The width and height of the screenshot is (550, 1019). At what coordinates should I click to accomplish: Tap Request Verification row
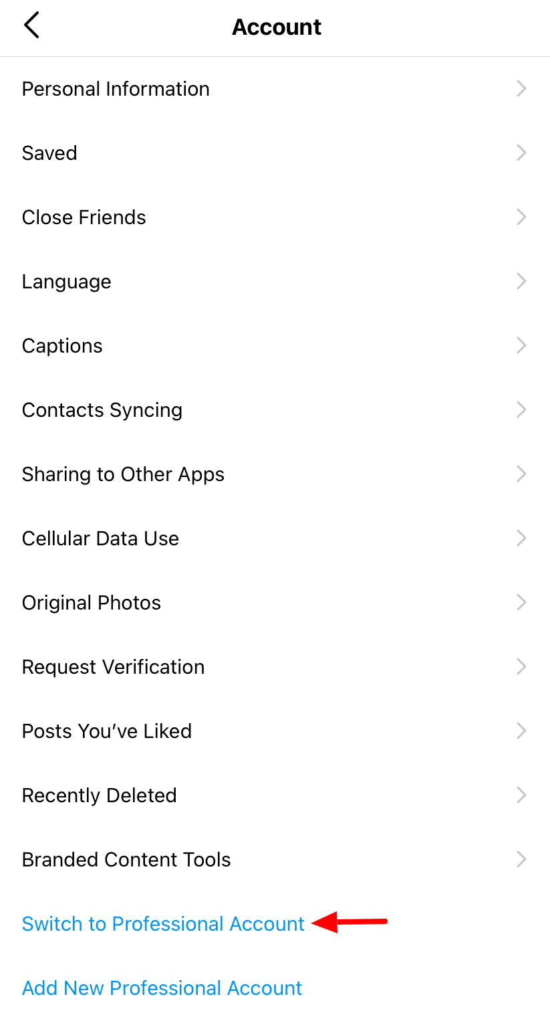point(113,667)
